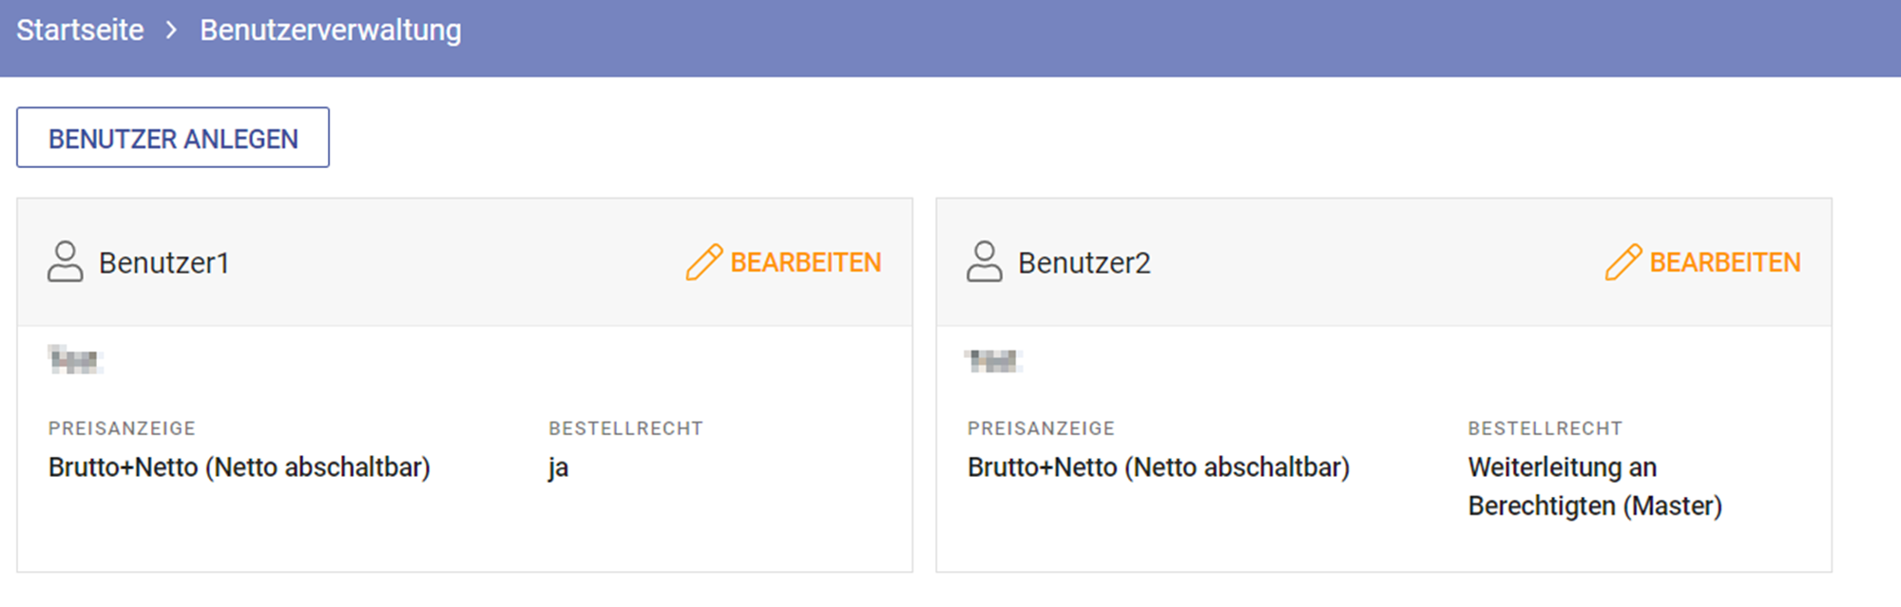Go to Startseite via breadcrumb

coord(80,30)
